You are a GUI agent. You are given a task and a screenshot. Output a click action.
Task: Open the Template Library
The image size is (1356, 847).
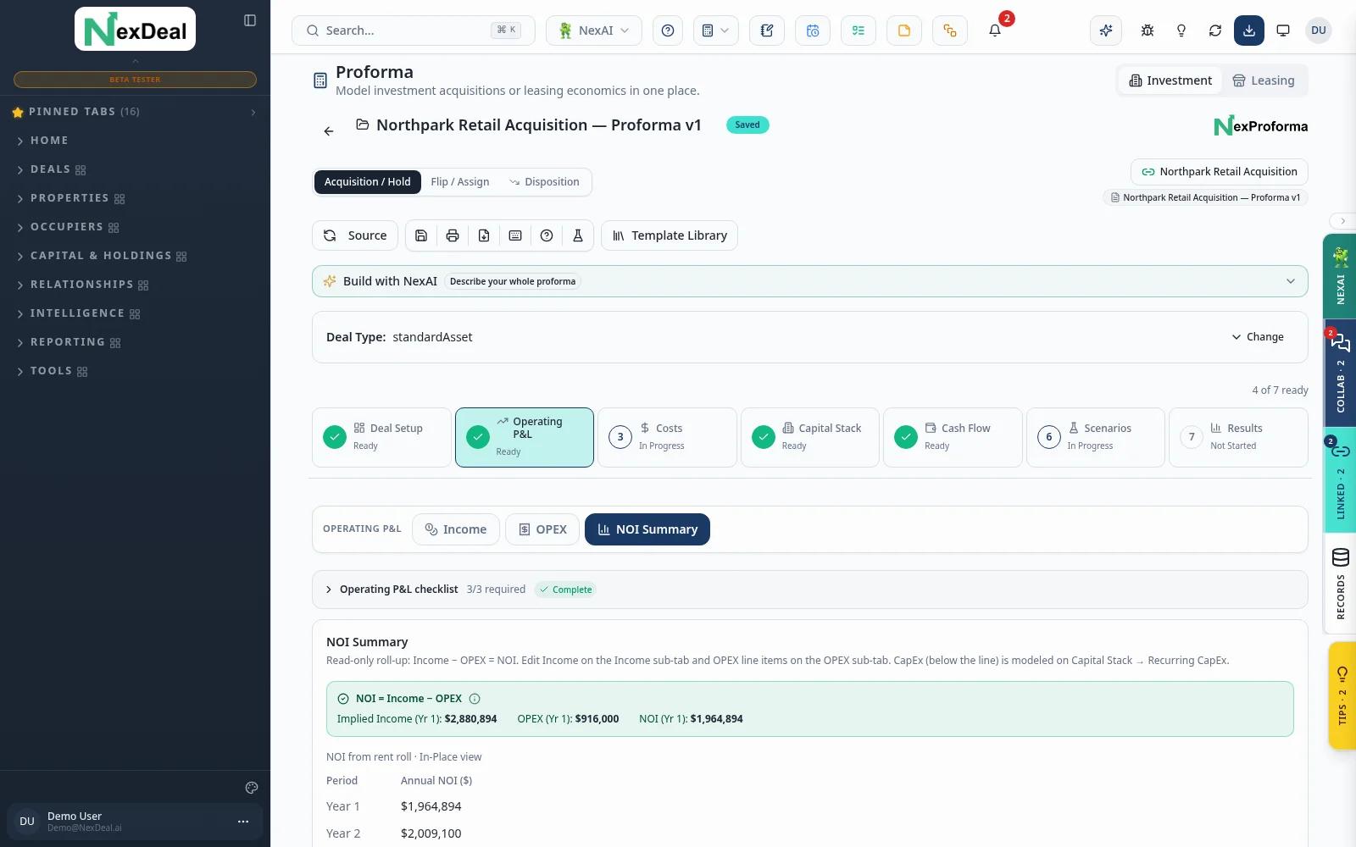[x=670, y=235]
